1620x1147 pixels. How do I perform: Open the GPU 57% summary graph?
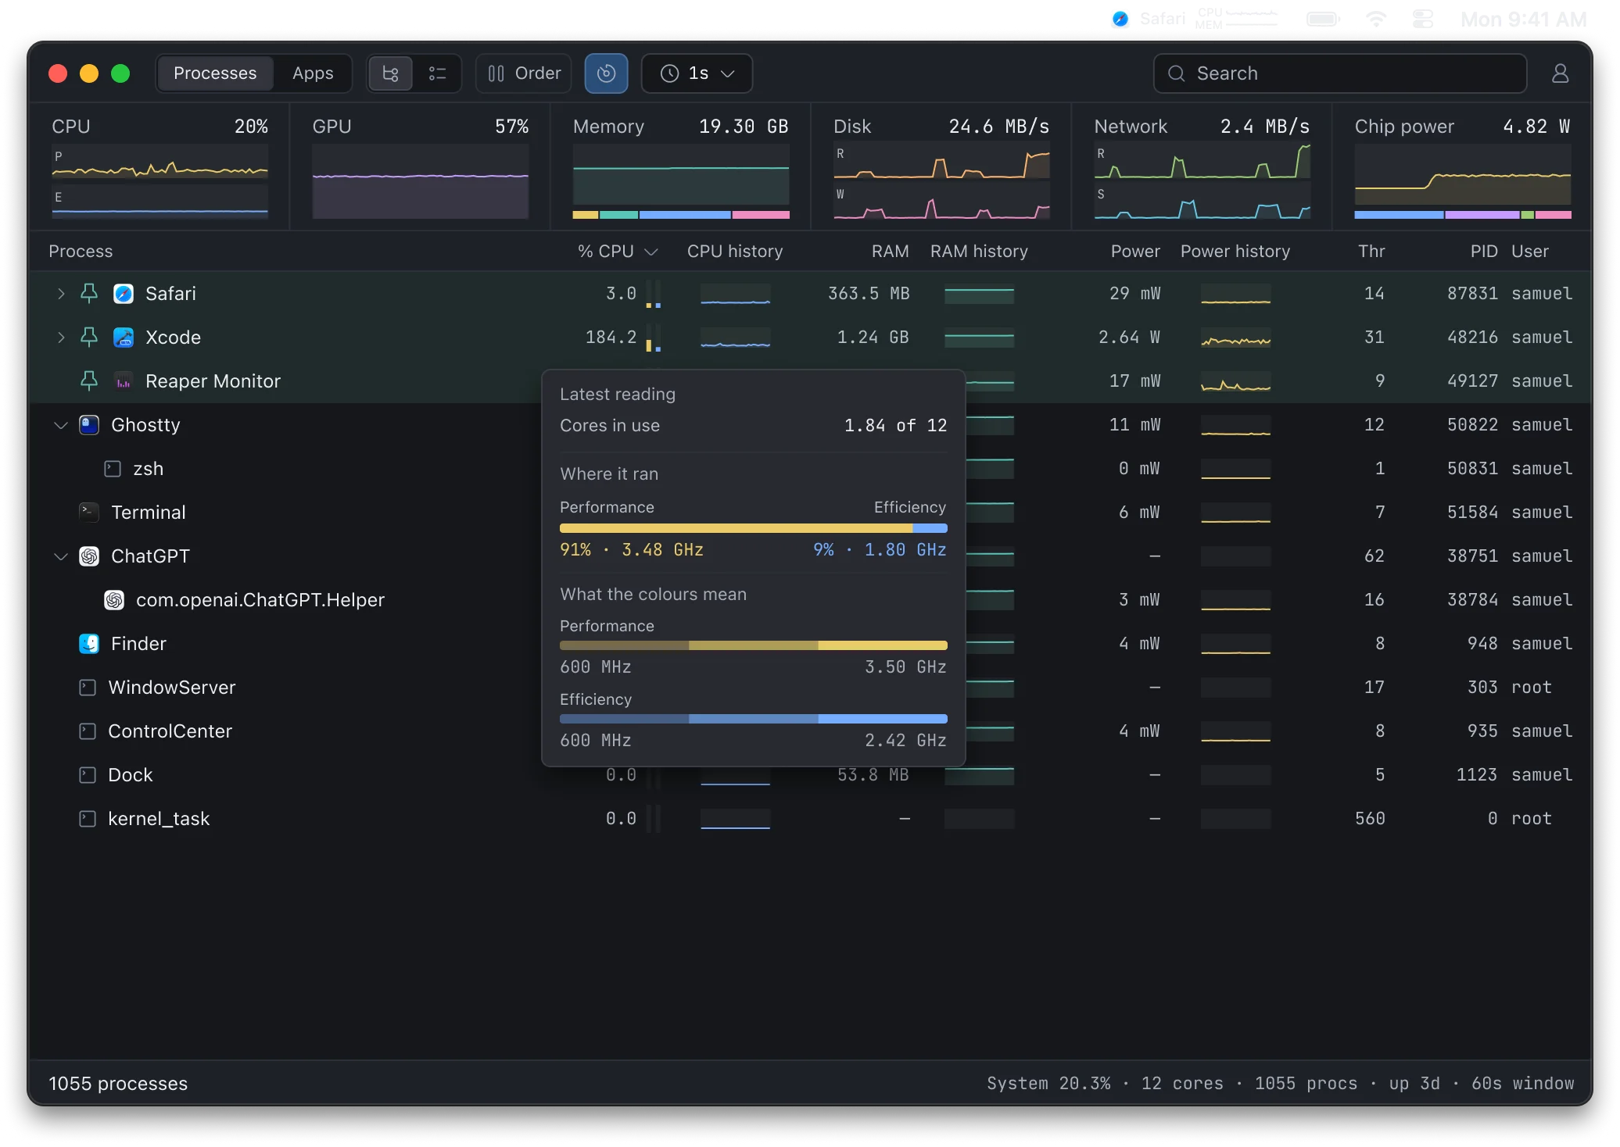pyautogui.click(x=420, y=167)
